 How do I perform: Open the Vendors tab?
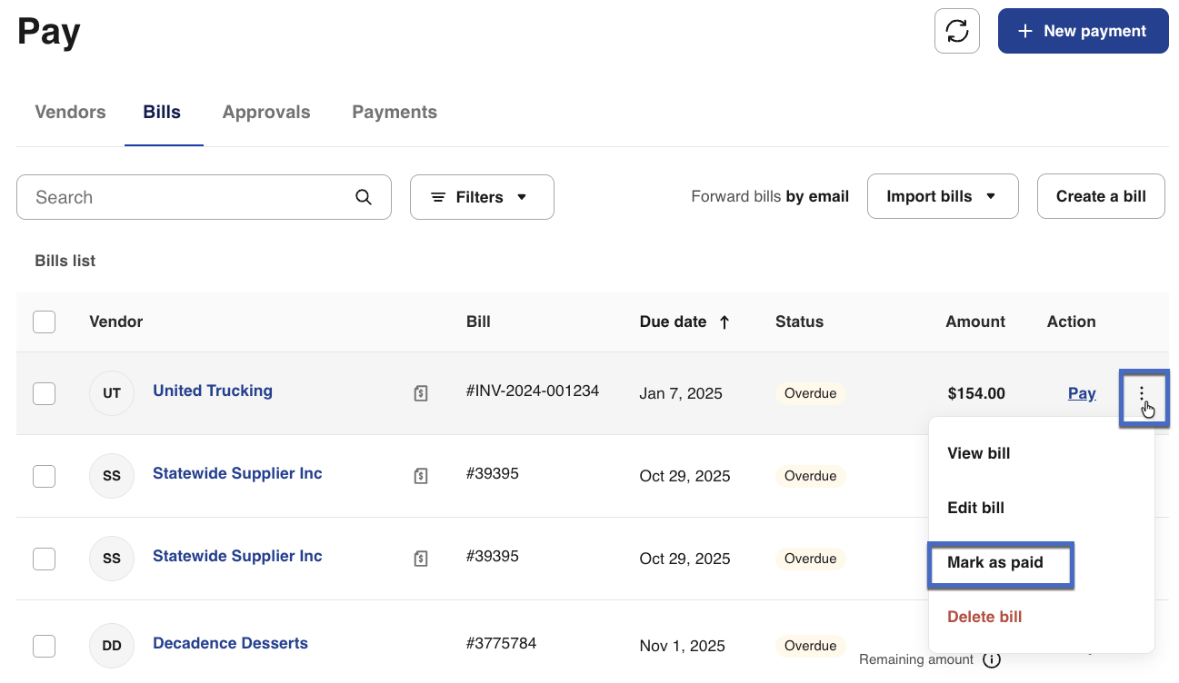(x=70, y=113)
